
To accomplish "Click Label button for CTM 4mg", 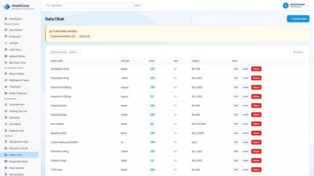I will tap(245, 169).
